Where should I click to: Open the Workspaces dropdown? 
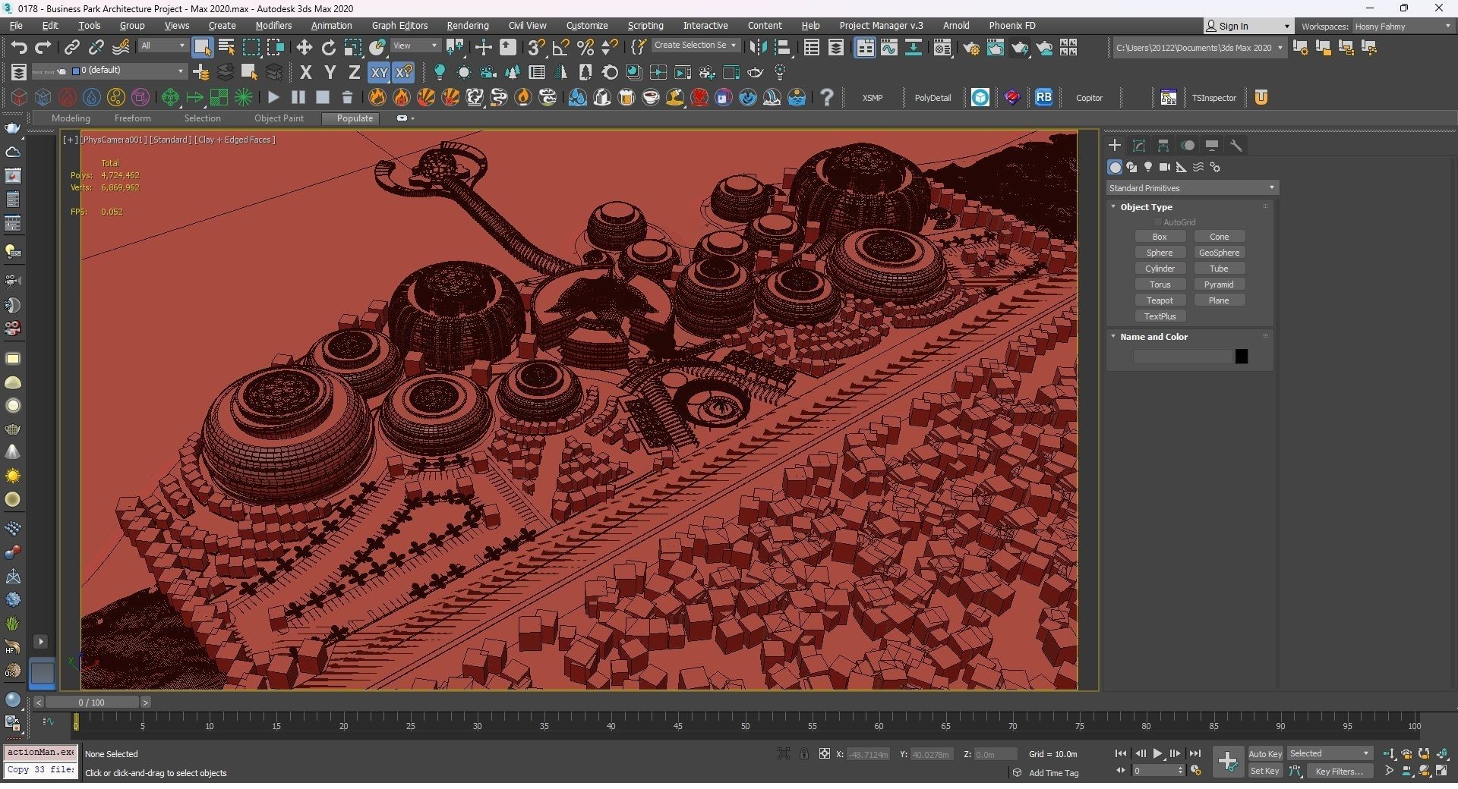(1402, 27)
